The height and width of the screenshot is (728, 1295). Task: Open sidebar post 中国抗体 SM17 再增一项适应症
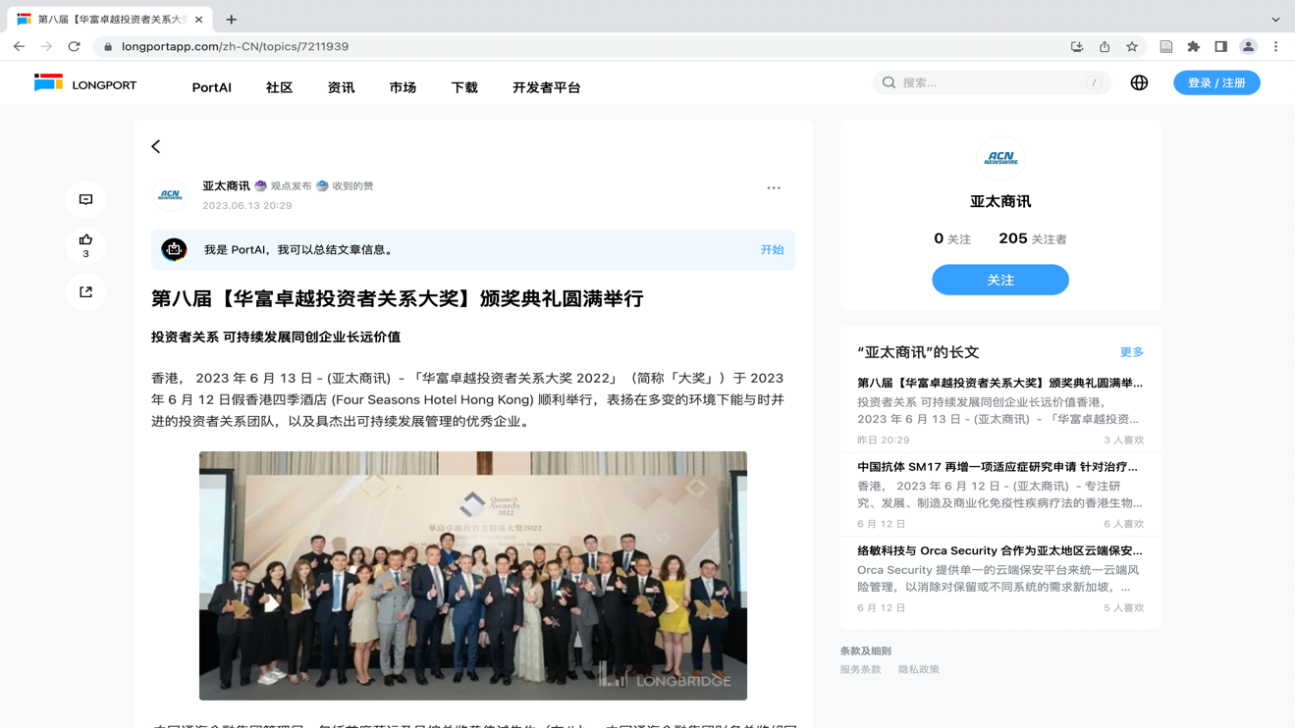(x=998, y=467)
